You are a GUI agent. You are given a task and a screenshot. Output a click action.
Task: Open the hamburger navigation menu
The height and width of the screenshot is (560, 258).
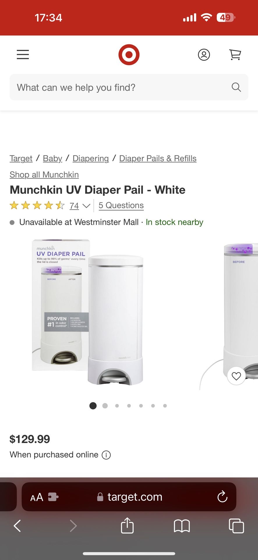23,55
